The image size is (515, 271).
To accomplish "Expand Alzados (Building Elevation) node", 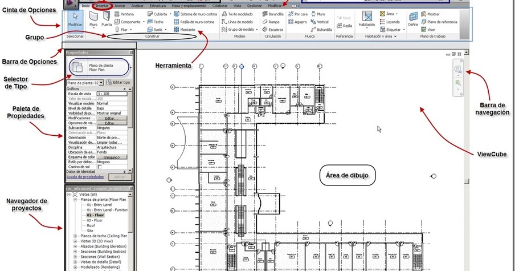I will tap(75, 246).
